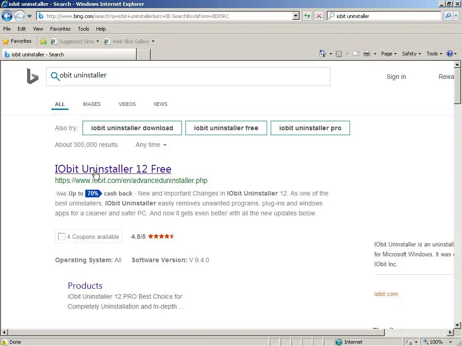The image size is (462, 346).
Task: Expand the address bar autocomplete dropdown arrow
Action: click(x=296, y=16)
